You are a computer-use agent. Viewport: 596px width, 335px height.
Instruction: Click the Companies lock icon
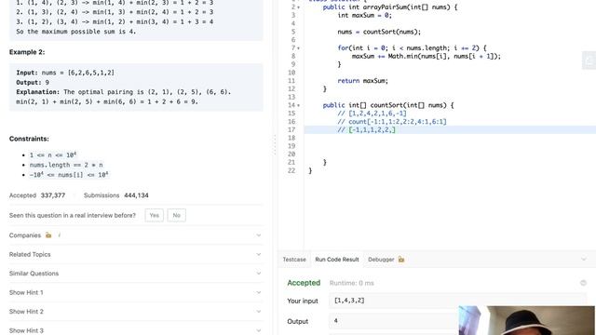[48, 235]
